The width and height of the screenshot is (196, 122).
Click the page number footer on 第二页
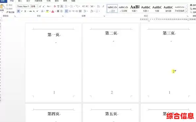coord(112,92)
